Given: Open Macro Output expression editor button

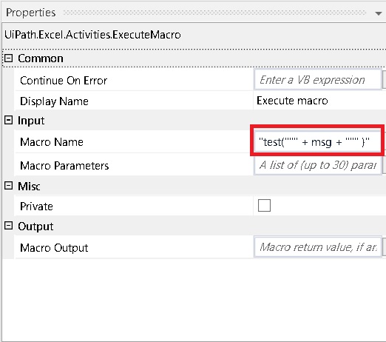Looking at the screenshot, I should coord(384,247).
